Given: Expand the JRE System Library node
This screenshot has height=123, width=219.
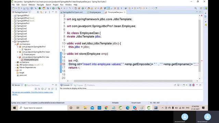Looking at the screenshot, I should (15, 65).
